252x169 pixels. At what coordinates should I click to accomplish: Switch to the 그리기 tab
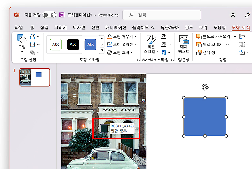[x=60, y=28]
